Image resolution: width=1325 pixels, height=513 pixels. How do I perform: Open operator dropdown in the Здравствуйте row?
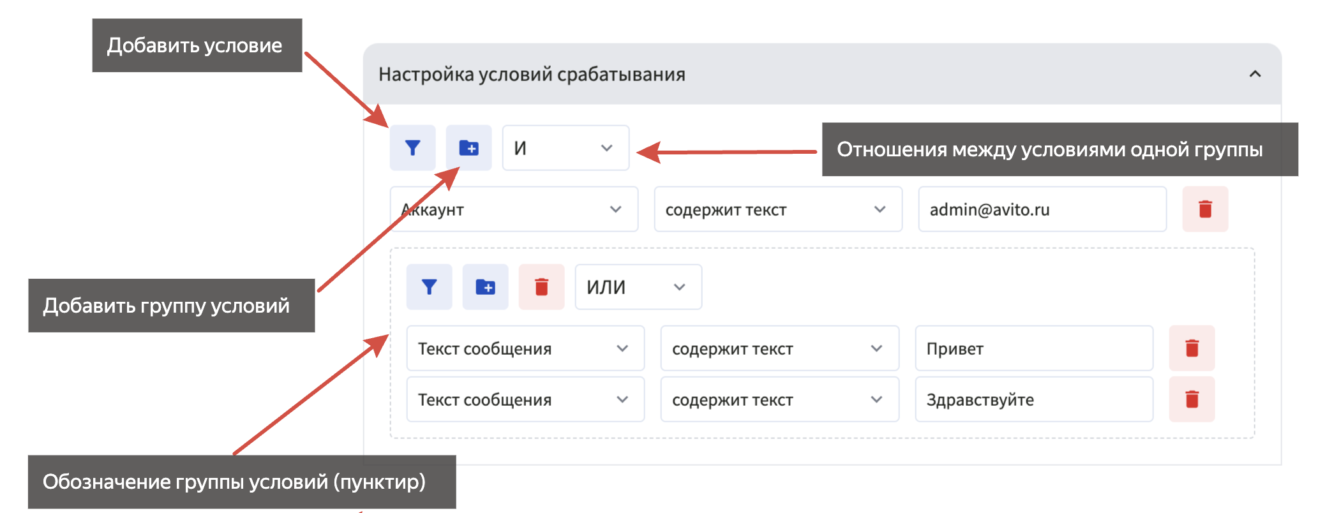(779, 399)
